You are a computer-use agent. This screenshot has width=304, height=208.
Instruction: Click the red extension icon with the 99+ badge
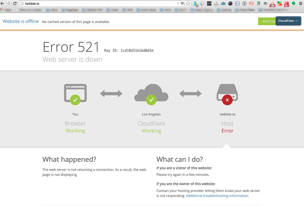coord(287,4)
